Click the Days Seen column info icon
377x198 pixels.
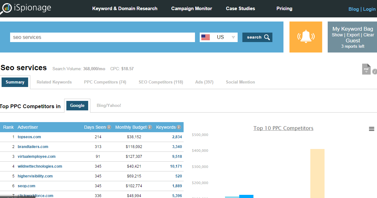coord(109,127)
